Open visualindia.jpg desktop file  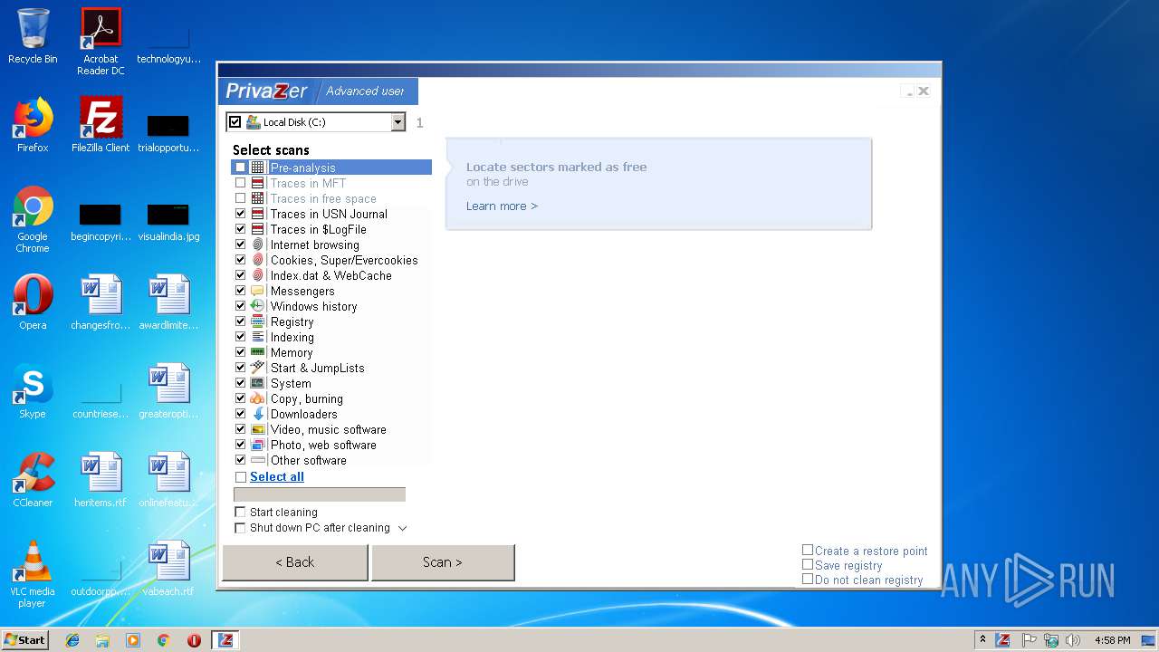pyautogui.click(x=168, y=222)
